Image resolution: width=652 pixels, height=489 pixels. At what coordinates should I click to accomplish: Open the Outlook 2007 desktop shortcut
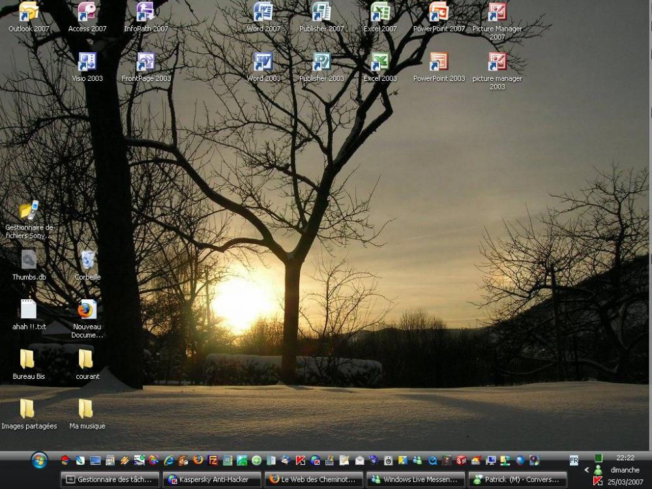[29, 12]
